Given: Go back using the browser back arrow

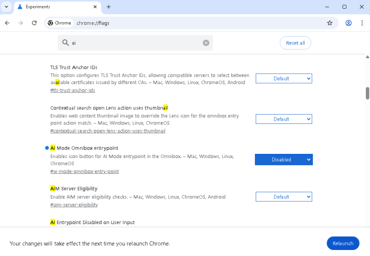Looking at the screenshot, I should click(7, 23).
